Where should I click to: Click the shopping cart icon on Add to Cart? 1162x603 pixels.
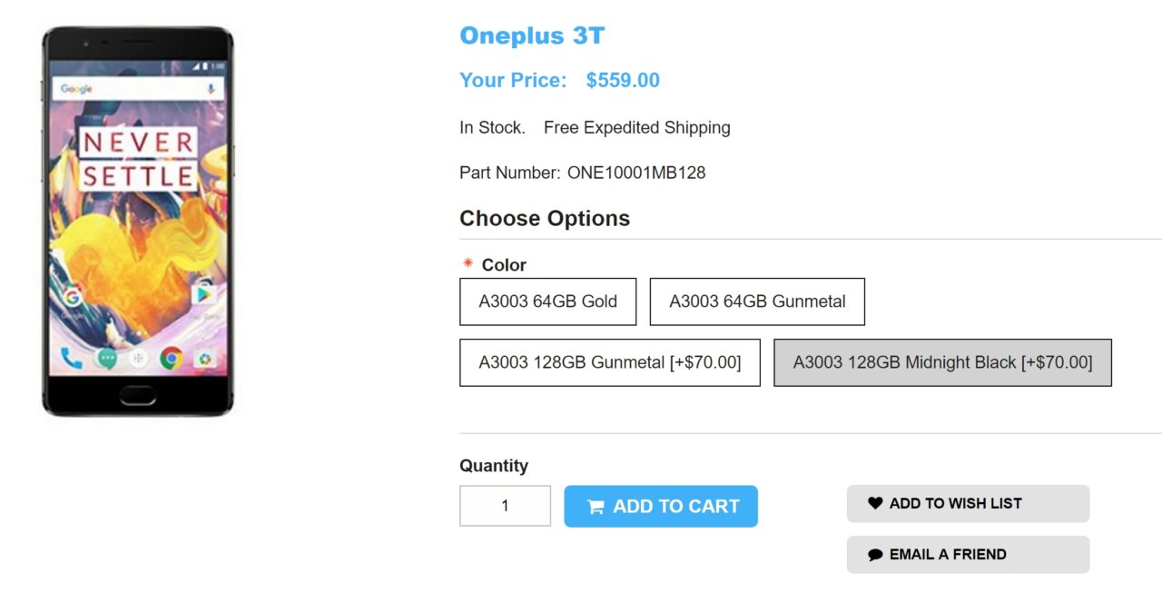point(596,507)
